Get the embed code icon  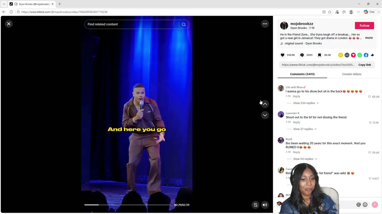347,55
